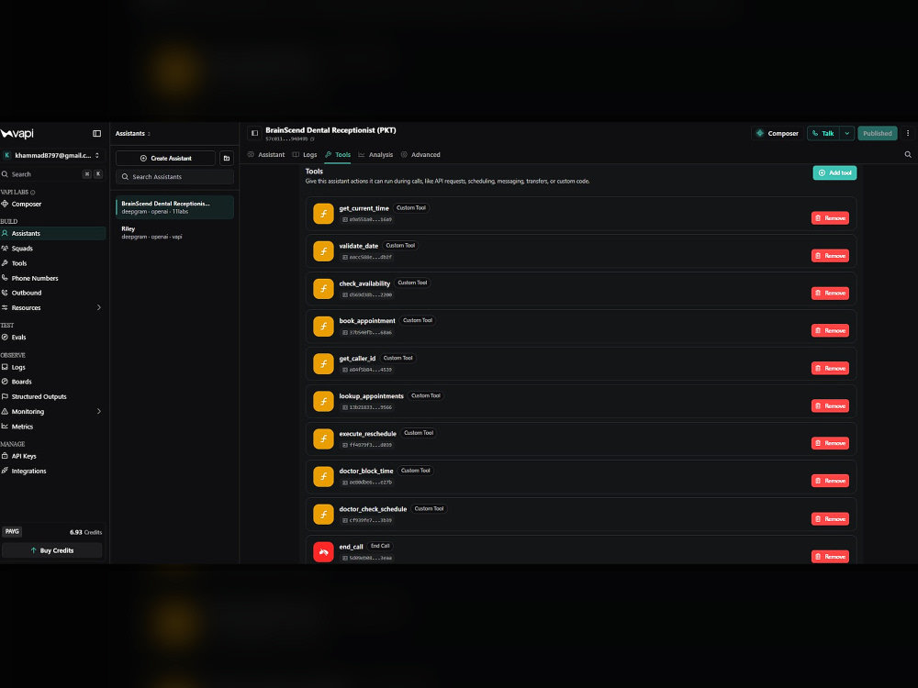
Task: Expand the Resources submenu
Action: coord(99,307)
